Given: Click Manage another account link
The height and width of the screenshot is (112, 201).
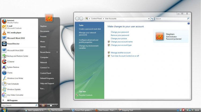Looking at the screenshot, I should pyautogui.click(x=121, y=53).
